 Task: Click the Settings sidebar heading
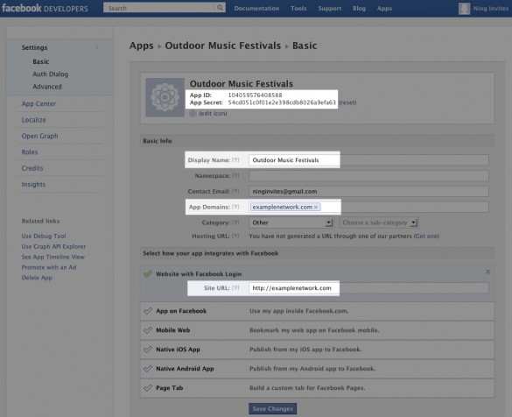pos(35,47)
